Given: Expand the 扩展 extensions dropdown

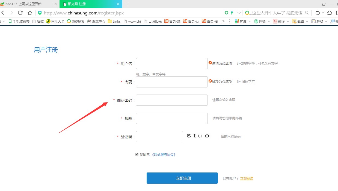Looking at the screenshot, I should 250,21.
